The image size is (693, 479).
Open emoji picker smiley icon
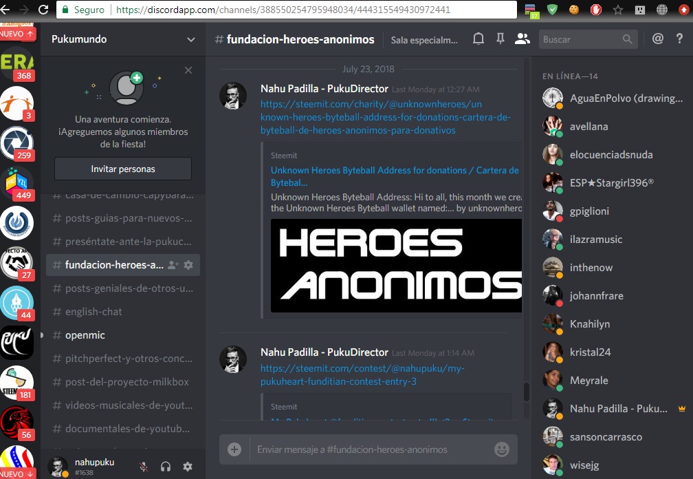(502, 449)
